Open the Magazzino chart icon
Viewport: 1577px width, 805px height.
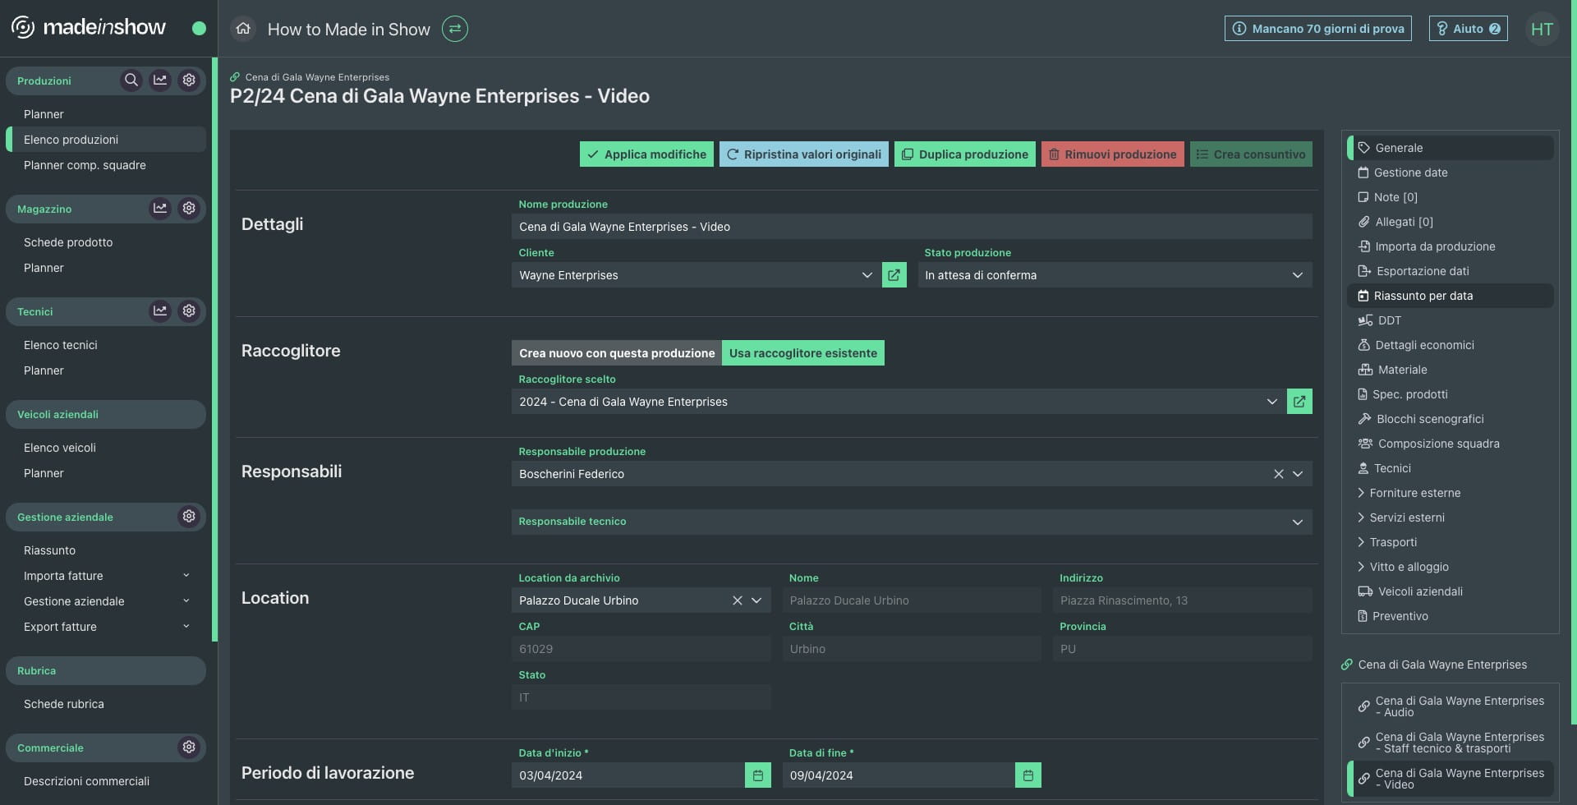point(160,209)
